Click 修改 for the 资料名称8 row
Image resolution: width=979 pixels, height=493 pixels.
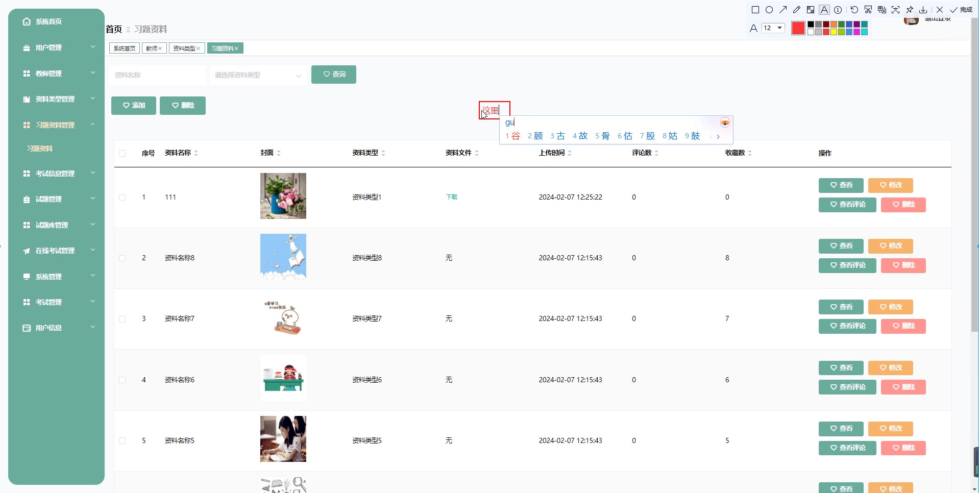pyautogui.click(x=891, y=246)
